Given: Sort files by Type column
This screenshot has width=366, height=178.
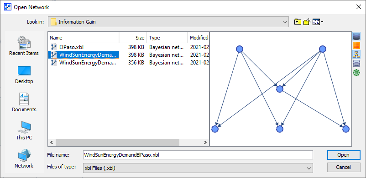Looking at the screenshot, I should coord(167,38).
